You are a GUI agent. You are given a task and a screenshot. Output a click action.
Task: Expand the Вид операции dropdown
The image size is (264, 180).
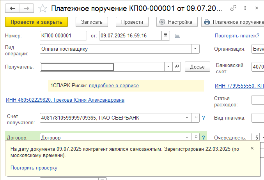point(195,49)
